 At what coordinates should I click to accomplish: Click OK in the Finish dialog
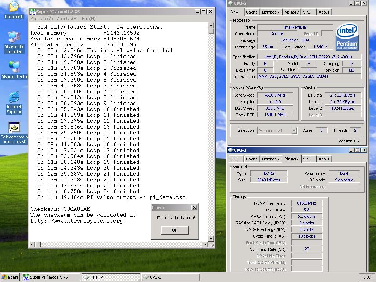(175, 230)
